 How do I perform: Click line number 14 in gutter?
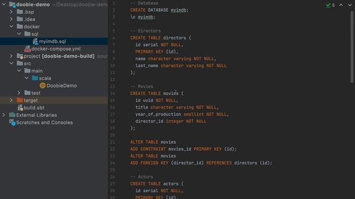pos(113,93)
